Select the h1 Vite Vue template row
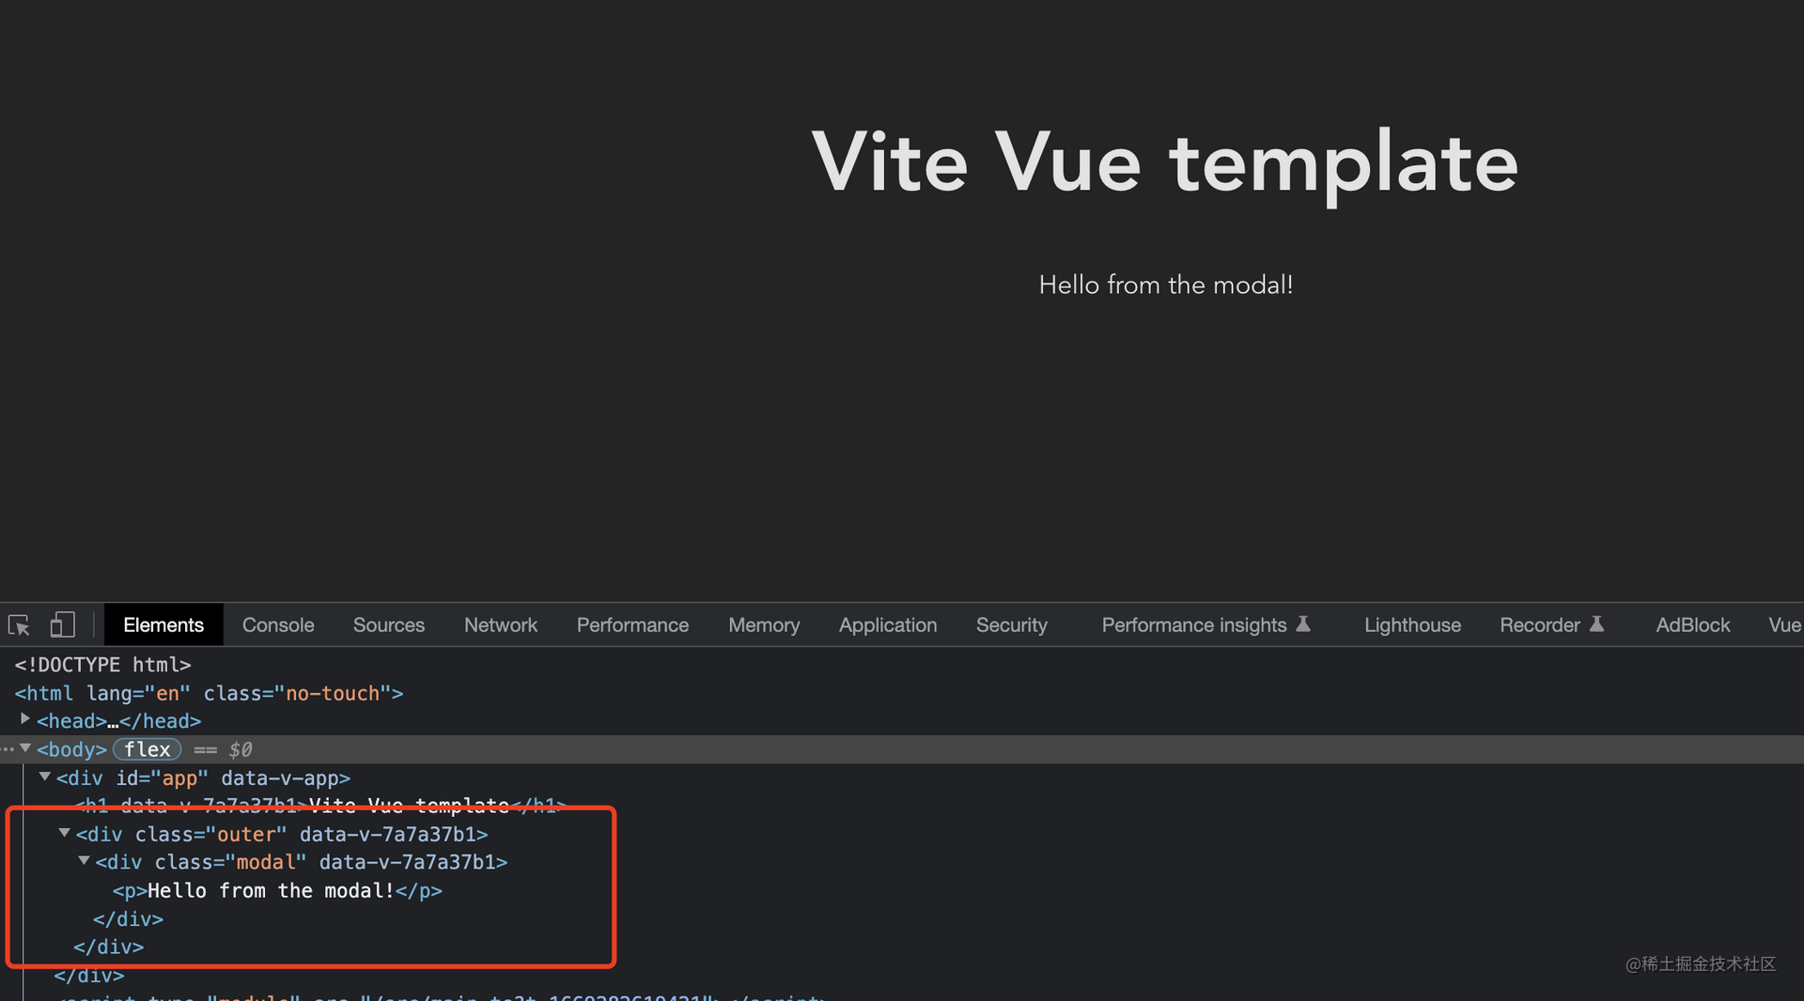Screen dimensions: 1804x1001 pos(320,806)
